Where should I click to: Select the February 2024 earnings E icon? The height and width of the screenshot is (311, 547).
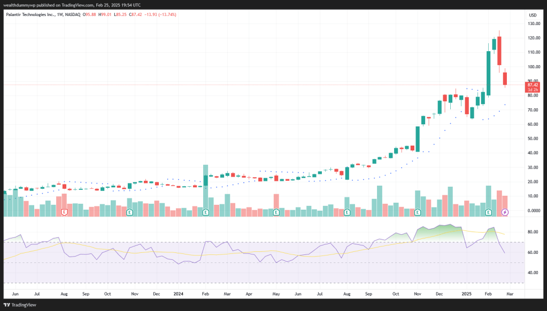206,212
